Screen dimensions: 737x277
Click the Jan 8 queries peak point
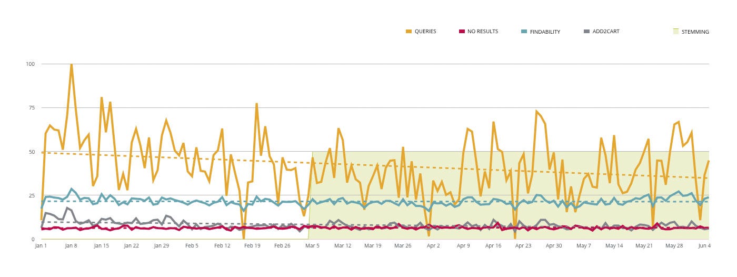pos(71,64)
